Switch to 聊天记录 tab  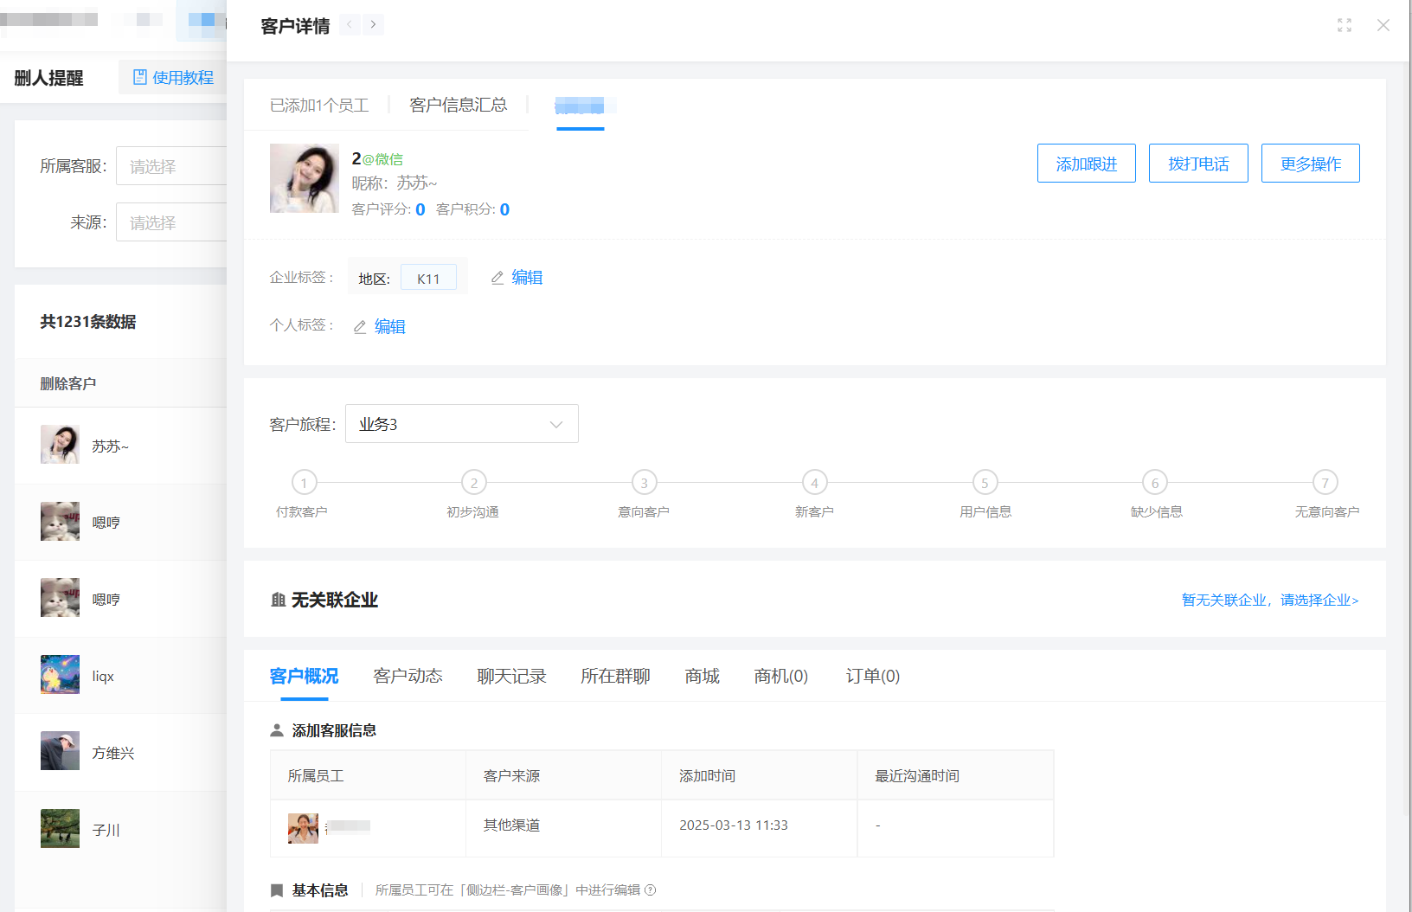511,676
